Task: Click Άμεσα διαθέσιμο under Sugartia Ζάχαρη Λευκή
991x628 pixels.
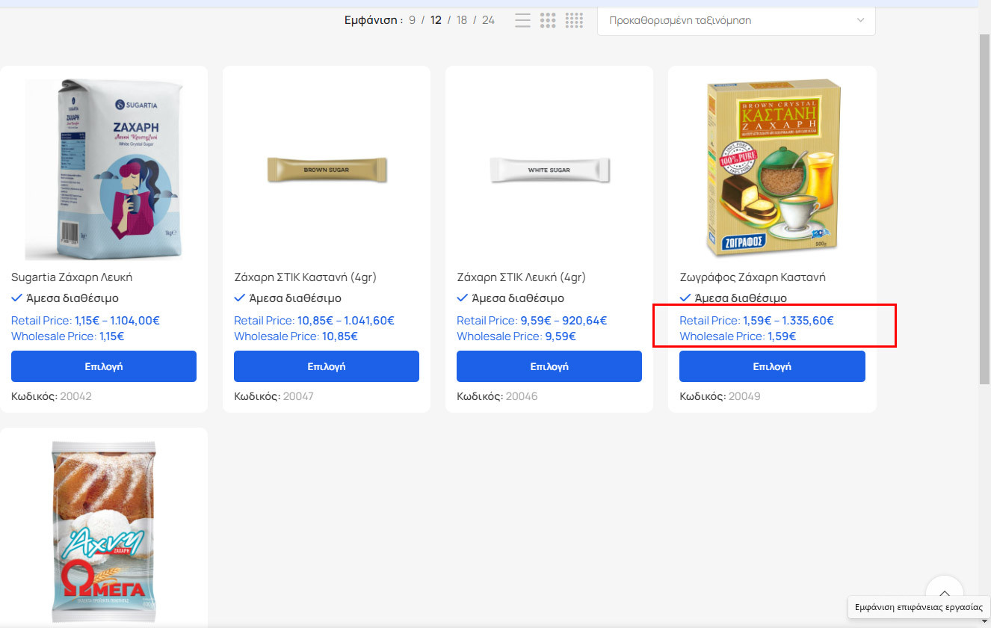Action: coord(72,298)
